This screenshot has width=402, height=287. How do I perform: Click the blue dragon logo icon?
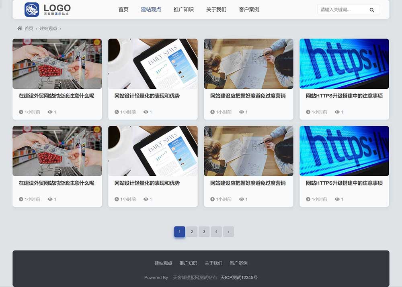pyautogui.click(x=32, y=10)
